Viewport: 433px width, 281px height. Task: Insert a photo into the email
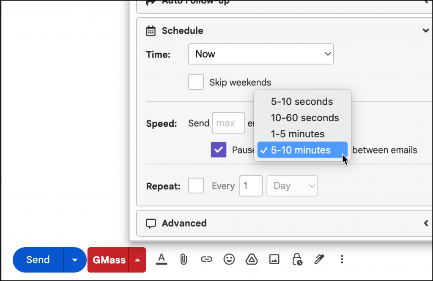[x=274, y=259]
